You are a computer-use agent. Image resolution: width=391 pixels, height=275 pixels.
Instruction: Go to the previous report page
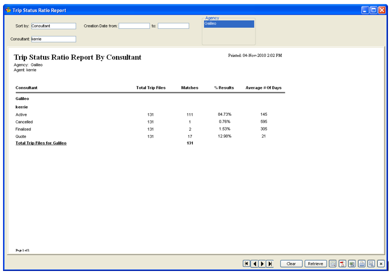[x=255, y=263]
